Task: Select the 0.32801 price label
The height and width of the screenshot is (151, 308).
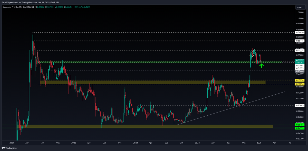Action: pyautogui.click(x=300, y=66)
